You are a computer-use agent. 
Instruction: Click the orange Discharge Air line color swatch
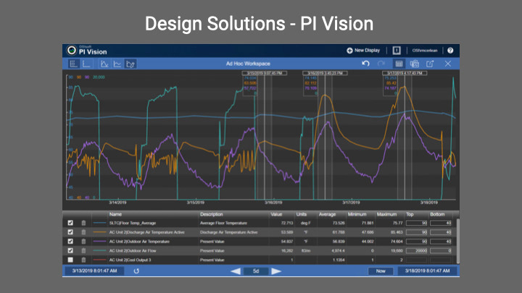[99, 232]
